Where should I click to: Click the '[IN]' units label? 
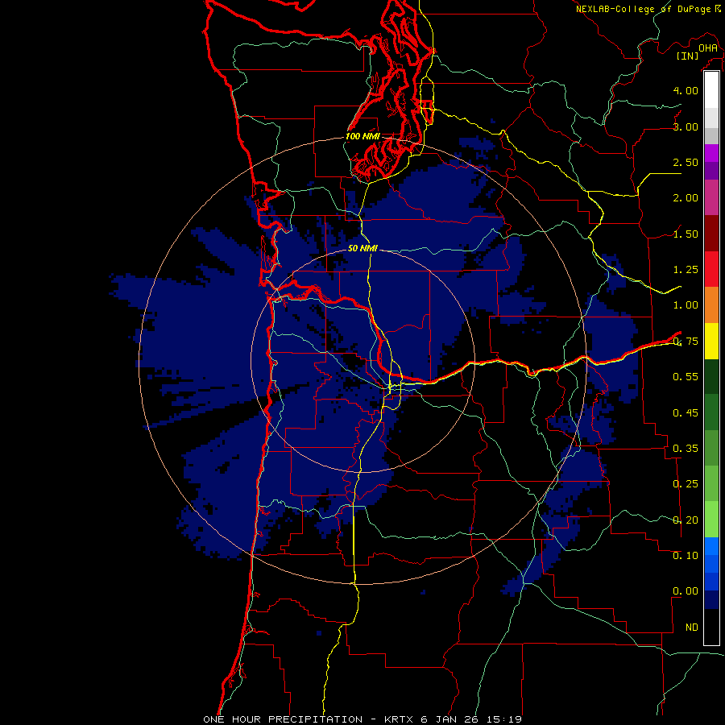(x=688, y=56)
